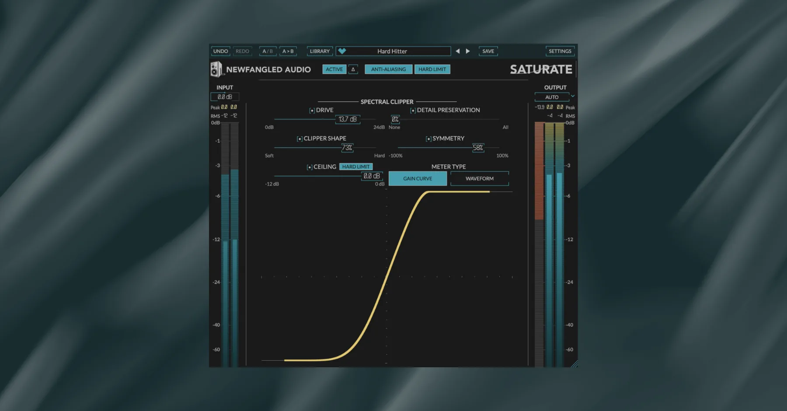Select Waveform meter type

[x=480, y=178]
